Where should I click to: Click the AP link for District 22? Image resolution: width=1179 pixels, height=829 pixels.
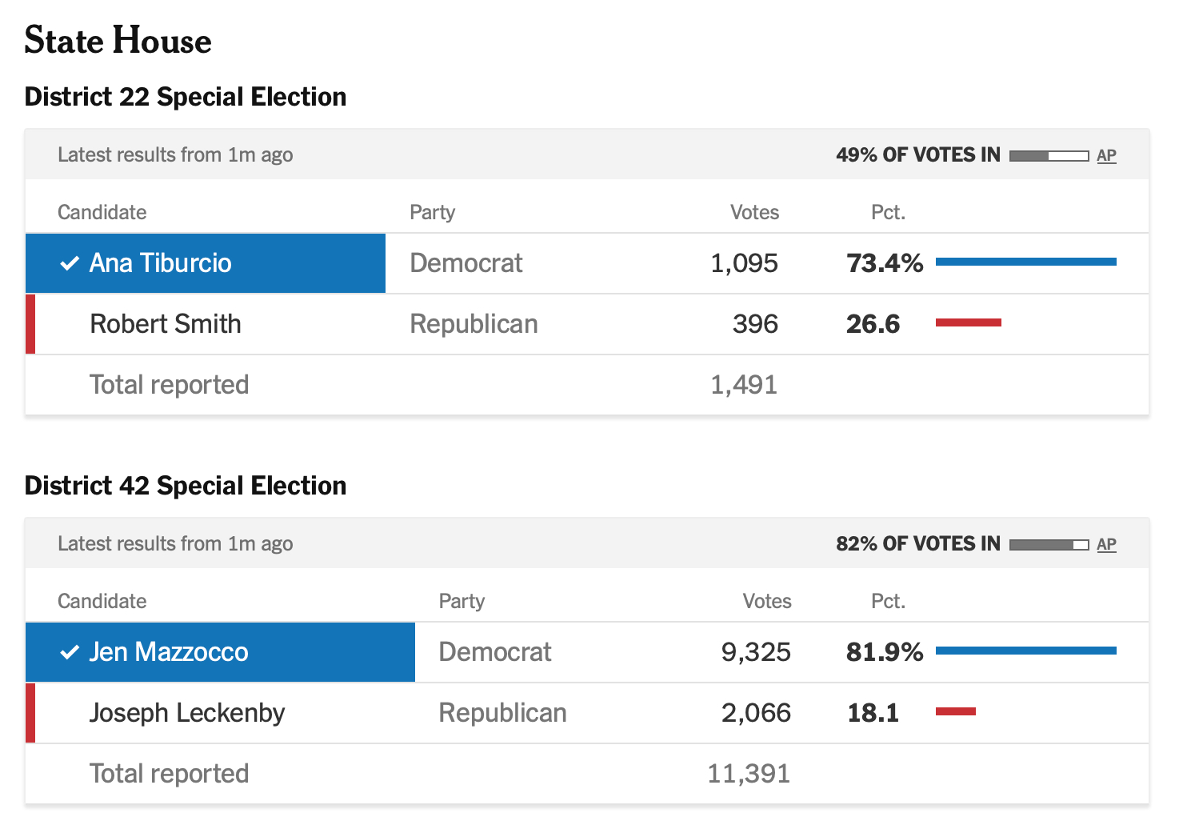[x=1106, y=155]
